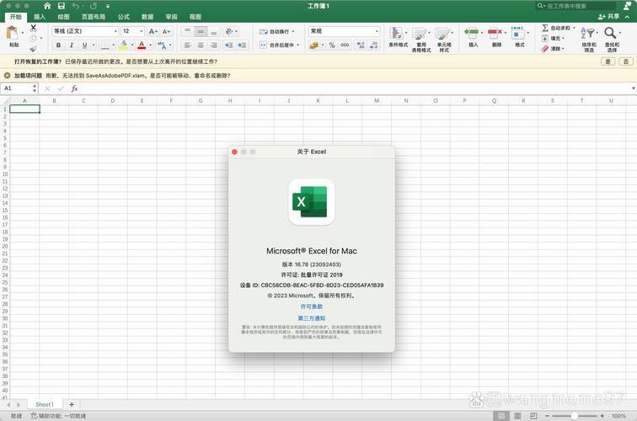Click inside the formula bar input

pyautogui.click(x=356, y=88)
